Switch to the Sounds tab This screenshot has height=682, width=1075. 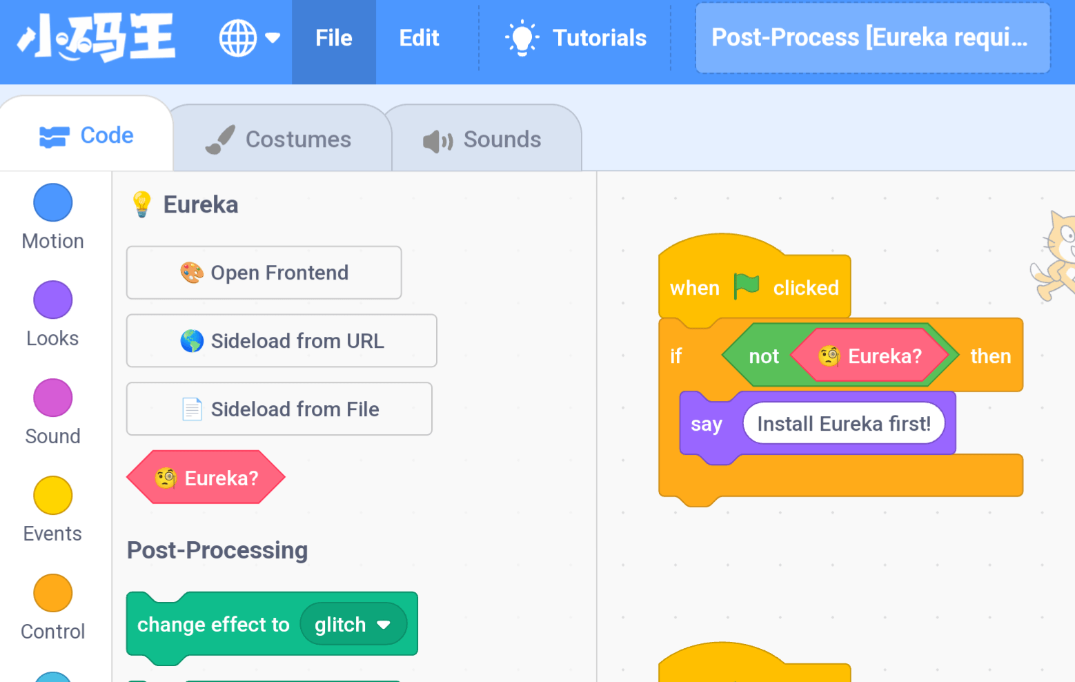tap(482, 139)
